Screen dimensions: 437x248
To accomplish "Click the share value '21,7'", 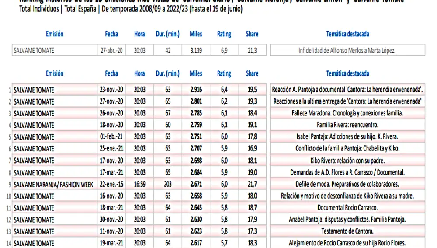I will [x=252, y=184].
